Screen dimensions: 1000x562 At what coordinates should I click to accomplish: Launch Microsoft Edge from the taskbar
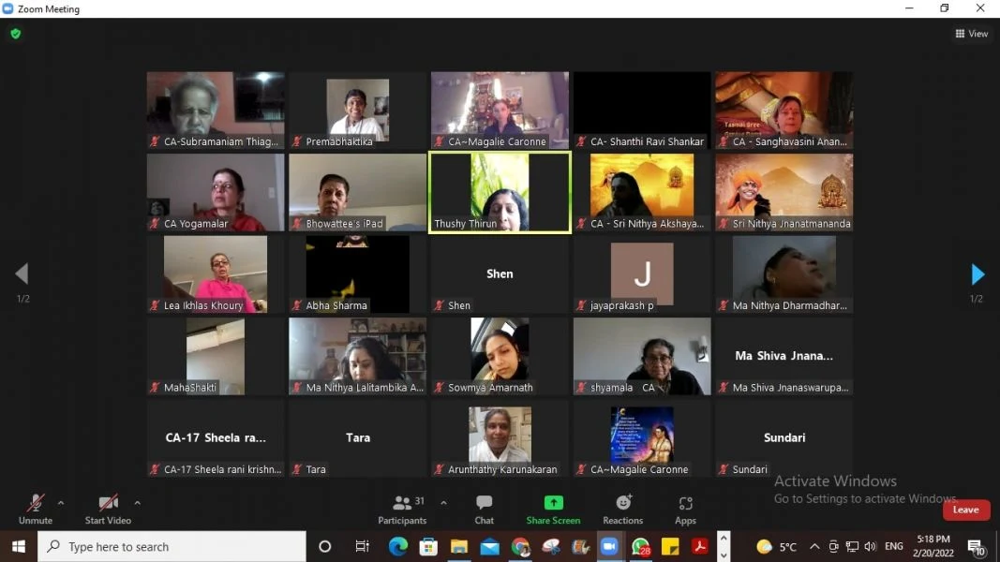(x=398, y=547)
